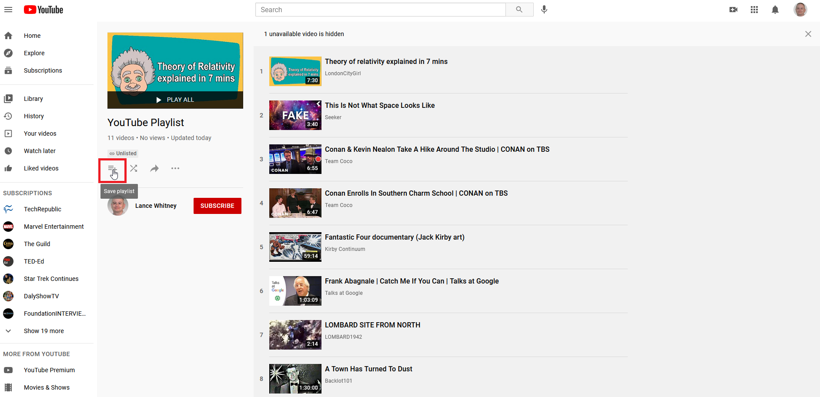Open LondonCityGirl channel link
This screenshot has width=820, height=397.
343,73
